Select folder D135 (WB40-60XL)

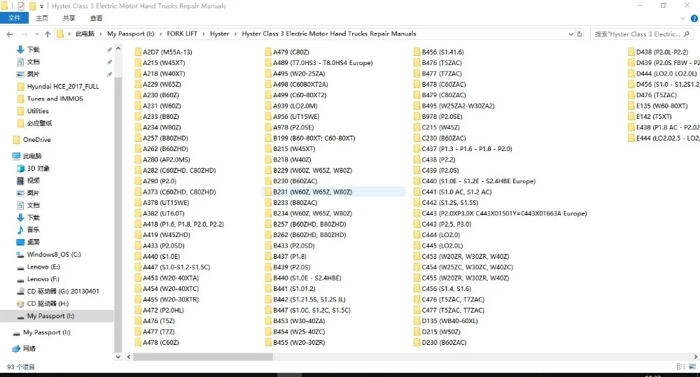click(446, 321)
